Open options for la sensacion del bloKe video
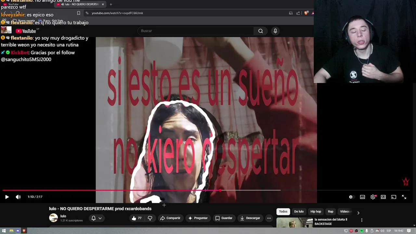 (x=362, y=220)
